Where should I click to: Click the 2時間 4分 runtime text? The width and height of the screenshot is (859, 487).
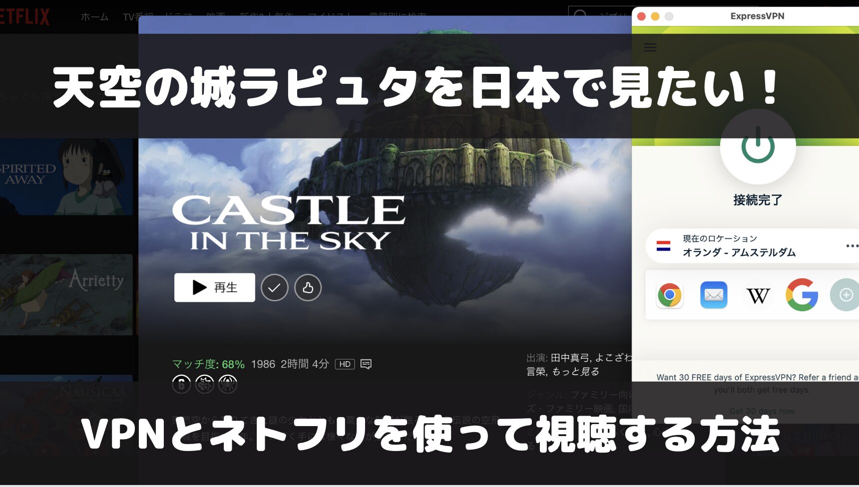click(305, 364)
